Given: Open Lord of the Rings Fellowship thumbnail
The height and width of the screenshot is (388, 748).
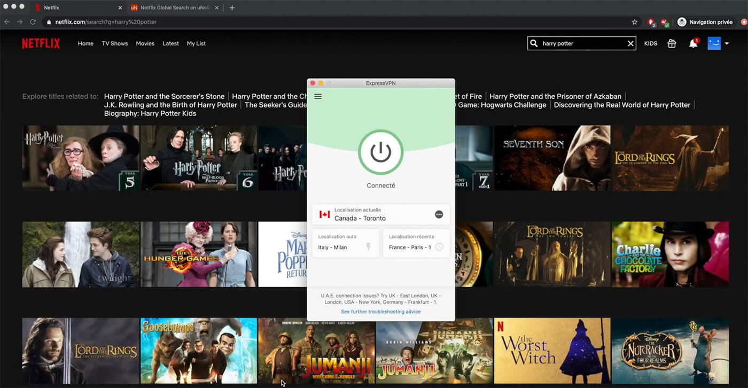Looking at the screenshot, I should 670,158.
